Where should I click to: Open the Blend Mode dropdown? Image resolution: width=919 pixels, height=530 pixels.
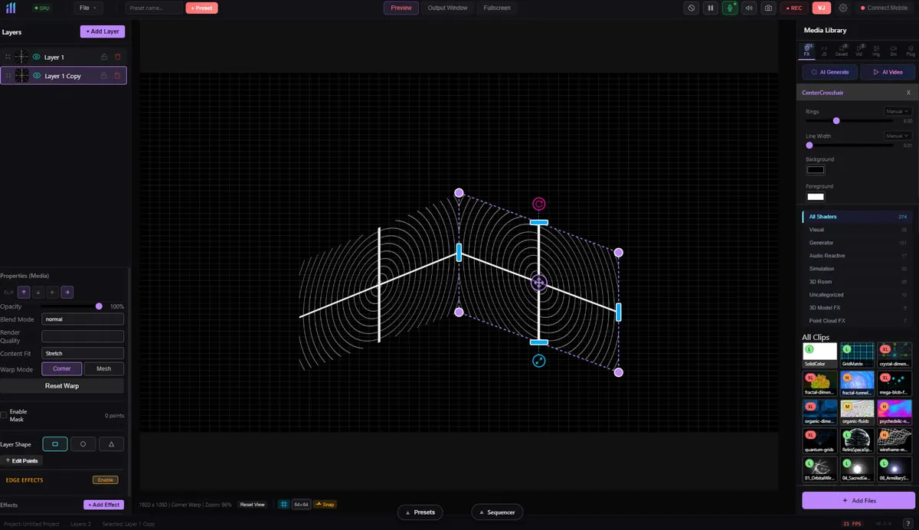click(x=83, y=319)
